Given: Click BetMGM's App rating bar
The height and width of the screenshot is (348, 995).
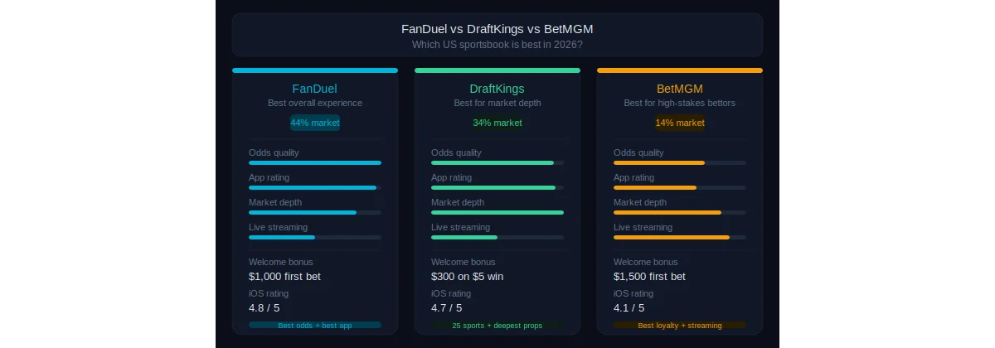Looking at the screenshot, I should point(680,187).
